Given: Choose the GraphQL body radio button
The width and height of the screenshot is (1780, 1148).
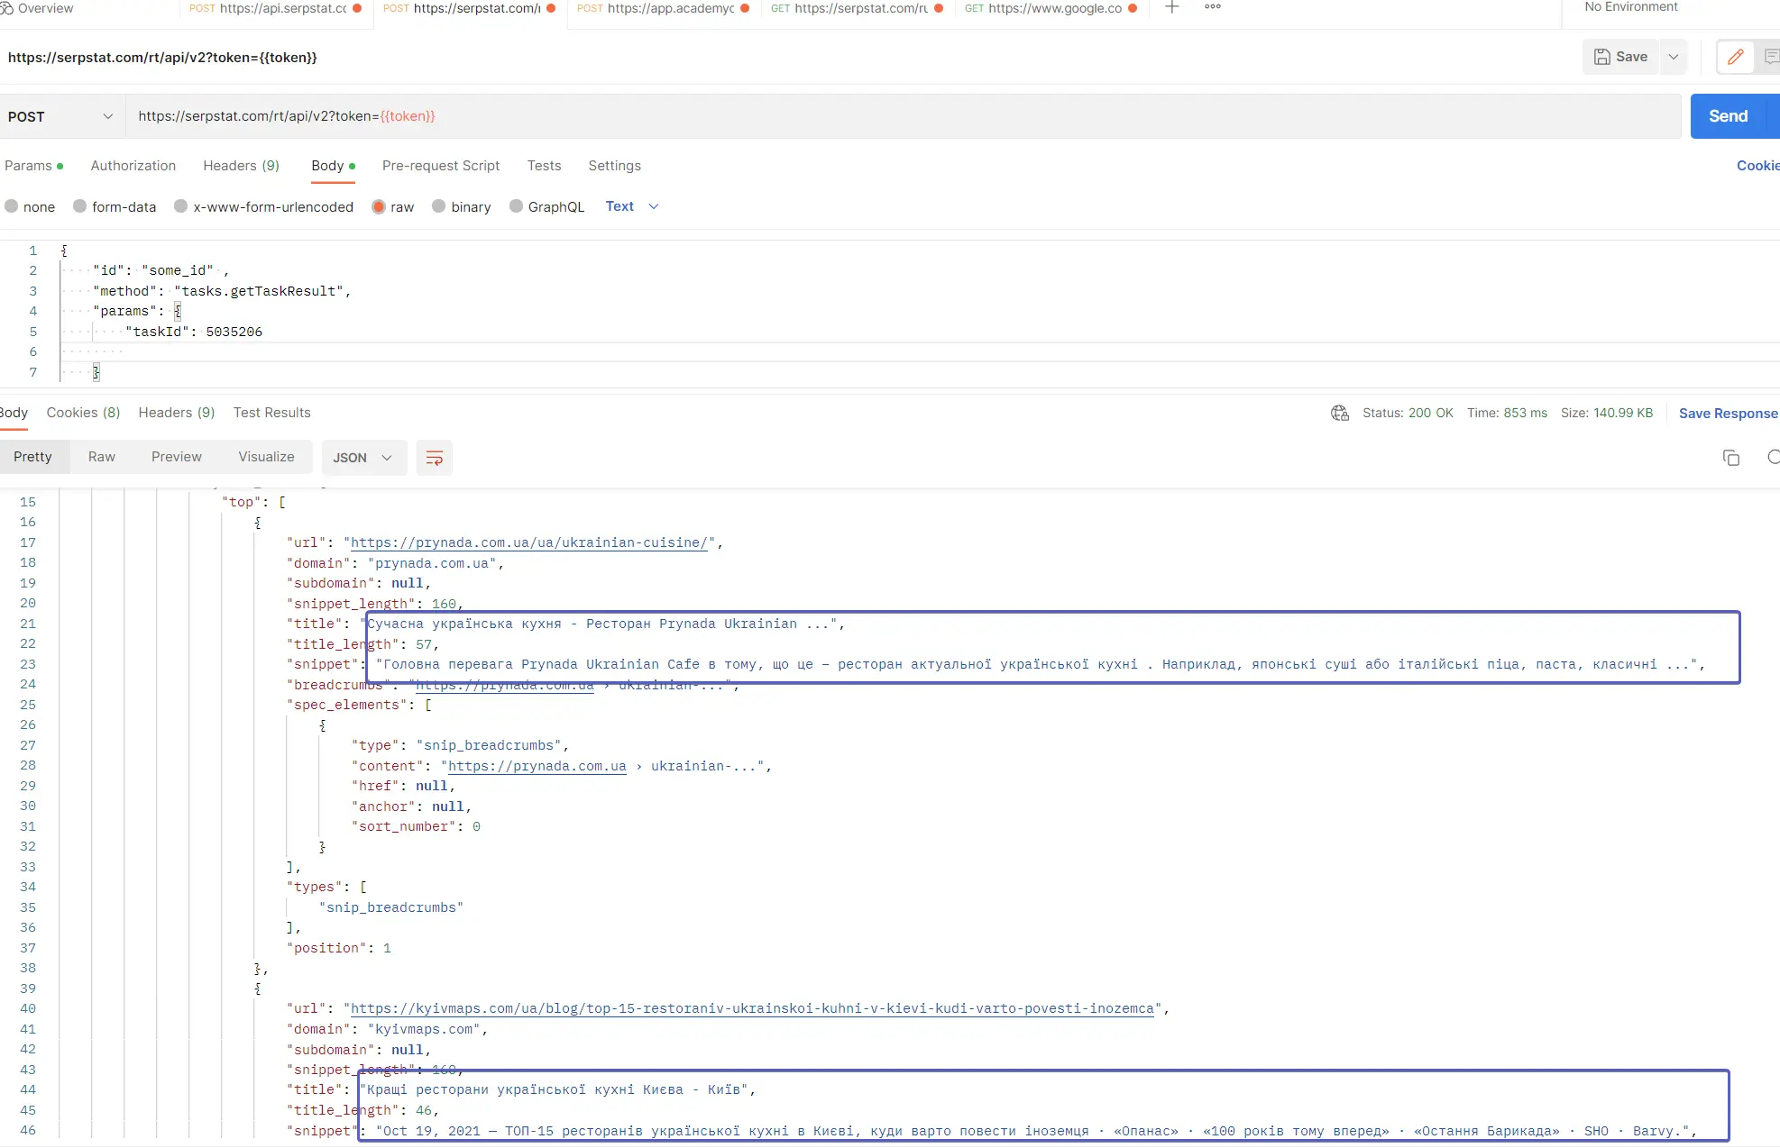Looking at the screenshot, I should (x=517, y=206).
